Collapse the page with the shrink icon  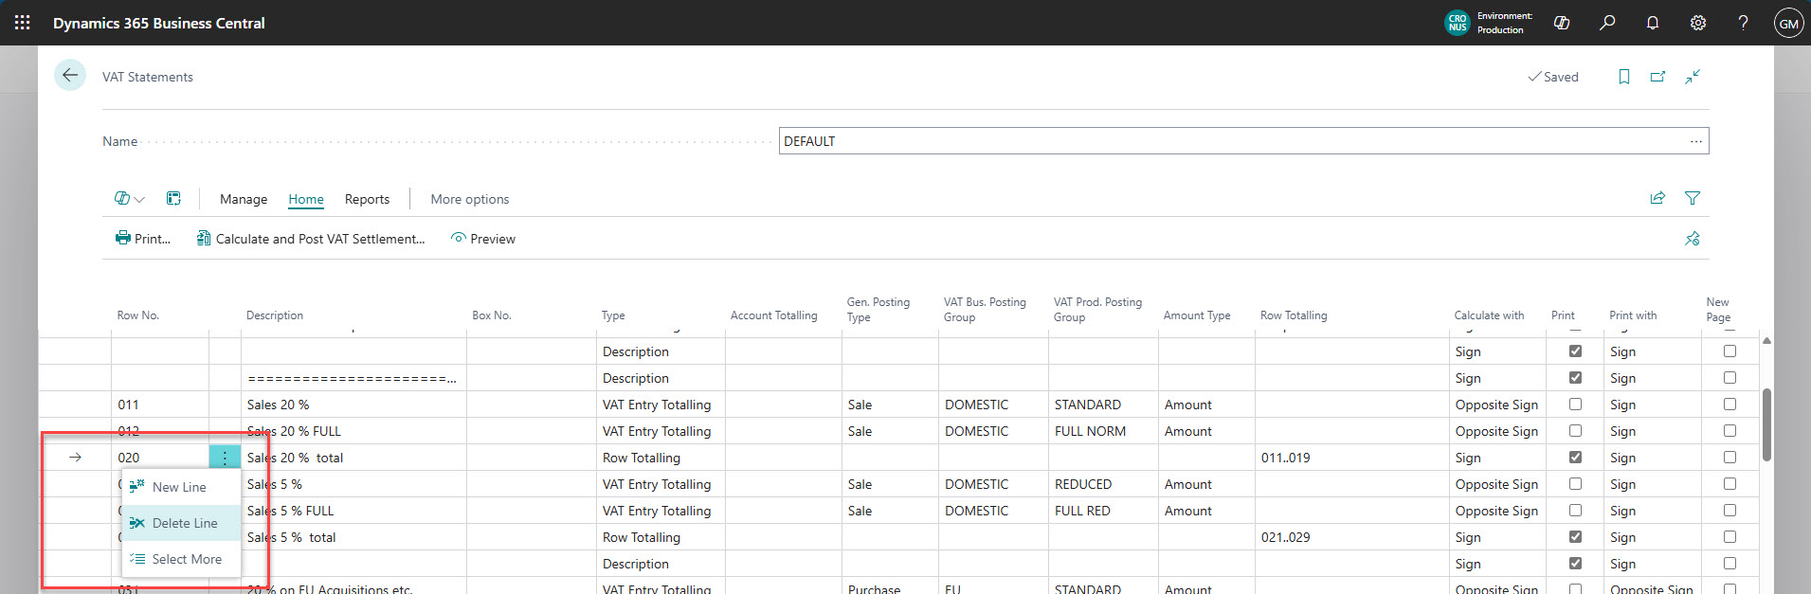tap(1693, 77)
